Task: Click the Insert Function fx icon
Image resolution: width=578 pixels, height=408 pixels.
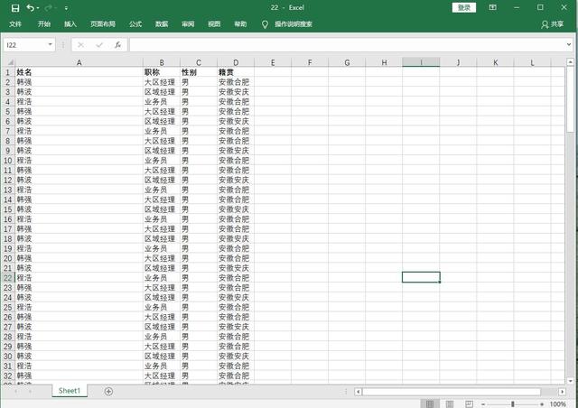Action: tap(118, 45)
